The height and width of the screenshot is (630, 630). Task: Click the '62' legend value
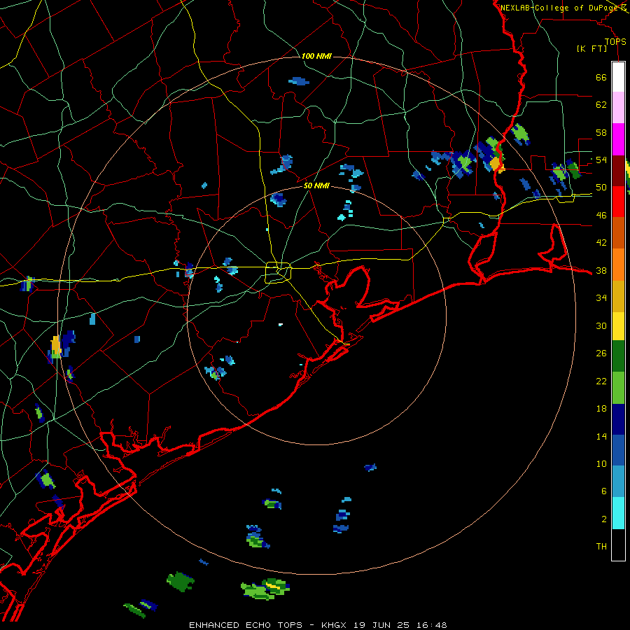coord(601,104)
